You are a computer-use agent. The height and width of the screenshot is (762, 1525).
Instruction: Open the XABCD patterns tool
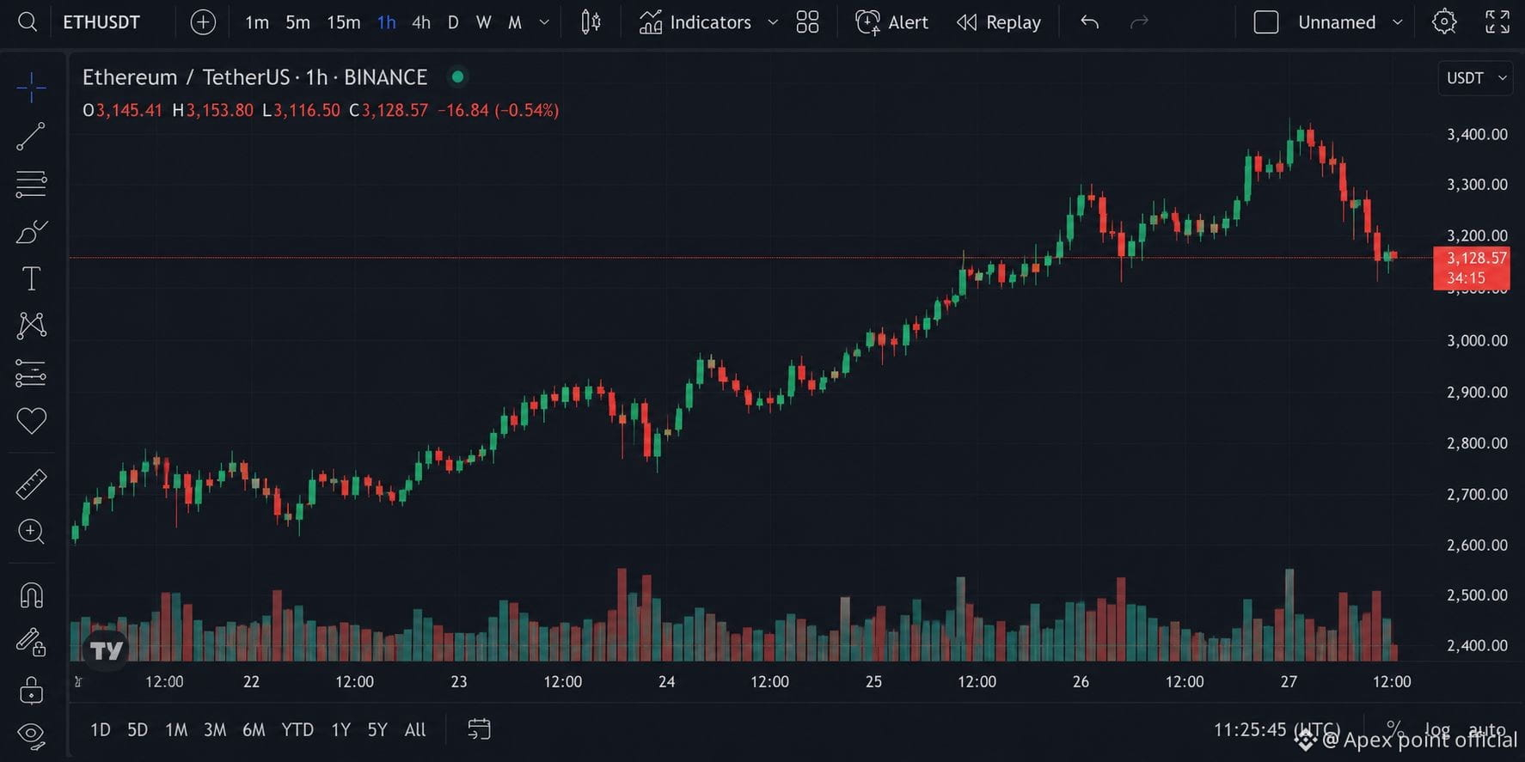coord(31,325)
